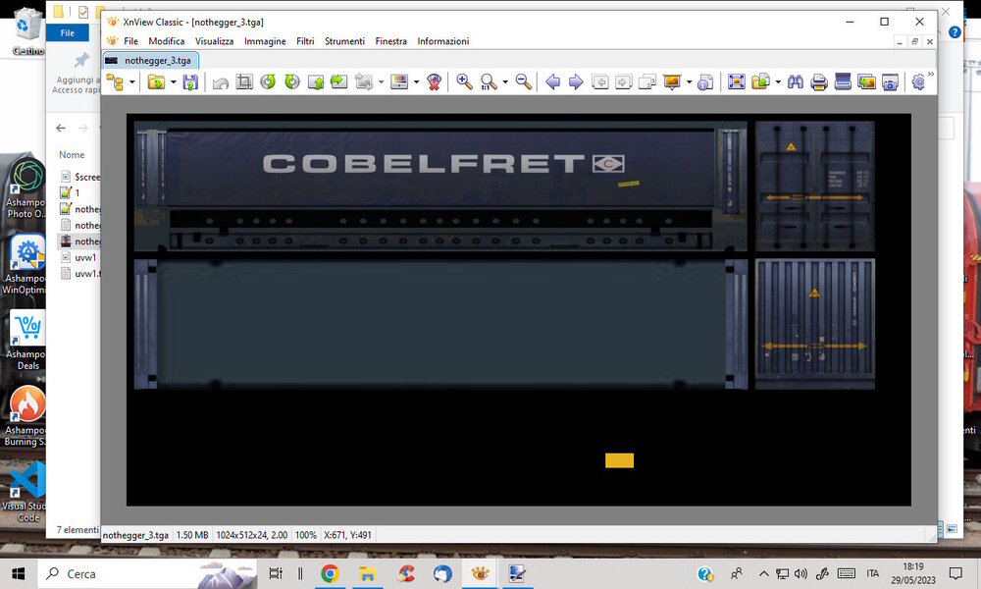
Task: Expand the slideshow dropdown arrow
Action: tap(689, 82)
